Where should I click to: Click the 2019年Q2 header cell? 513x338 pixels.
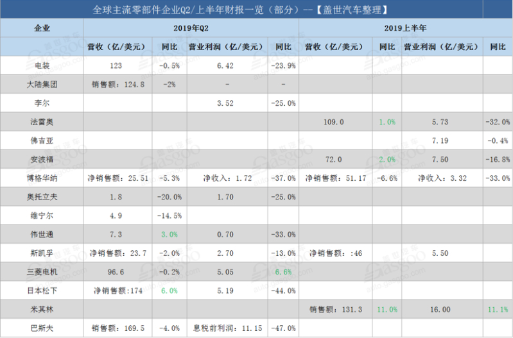click(191, 28)
